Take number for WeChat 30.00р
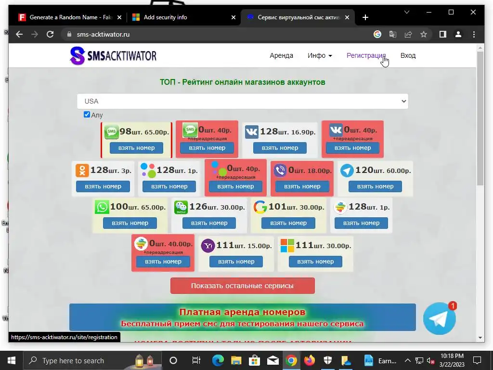493x370 pixels. (209, 223)
